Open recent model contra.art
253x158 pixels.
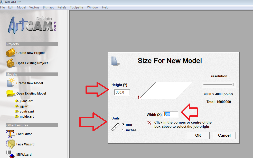point(27,111)
